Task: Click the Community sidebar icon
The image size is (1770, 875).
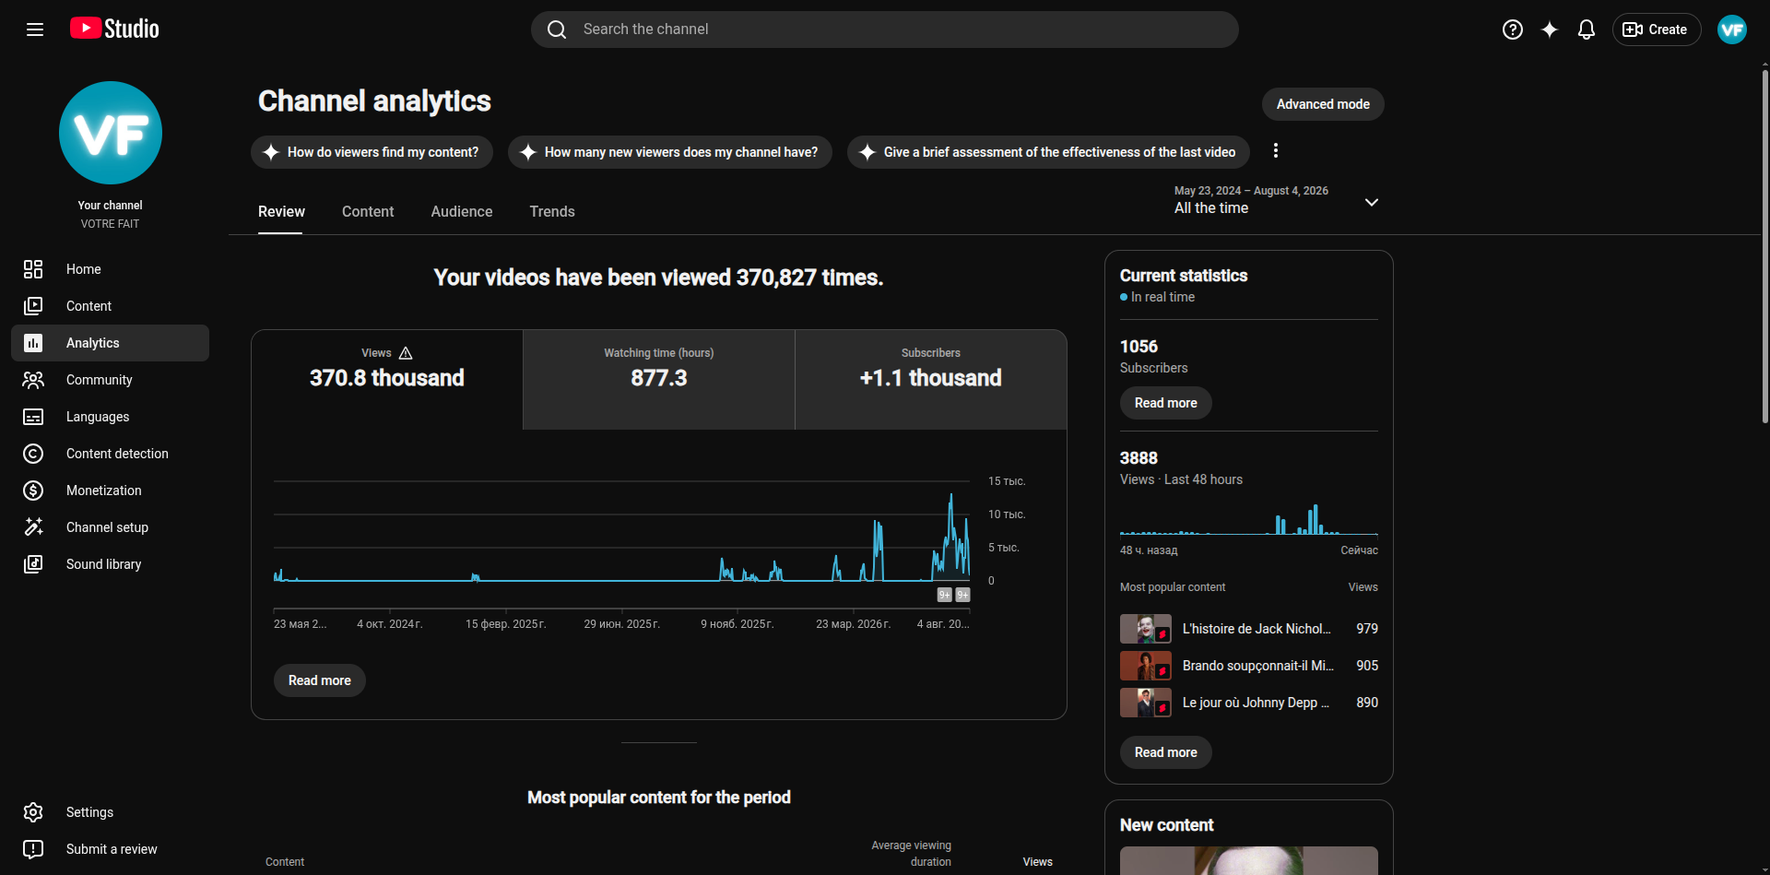Action: [x=33, y=380]
